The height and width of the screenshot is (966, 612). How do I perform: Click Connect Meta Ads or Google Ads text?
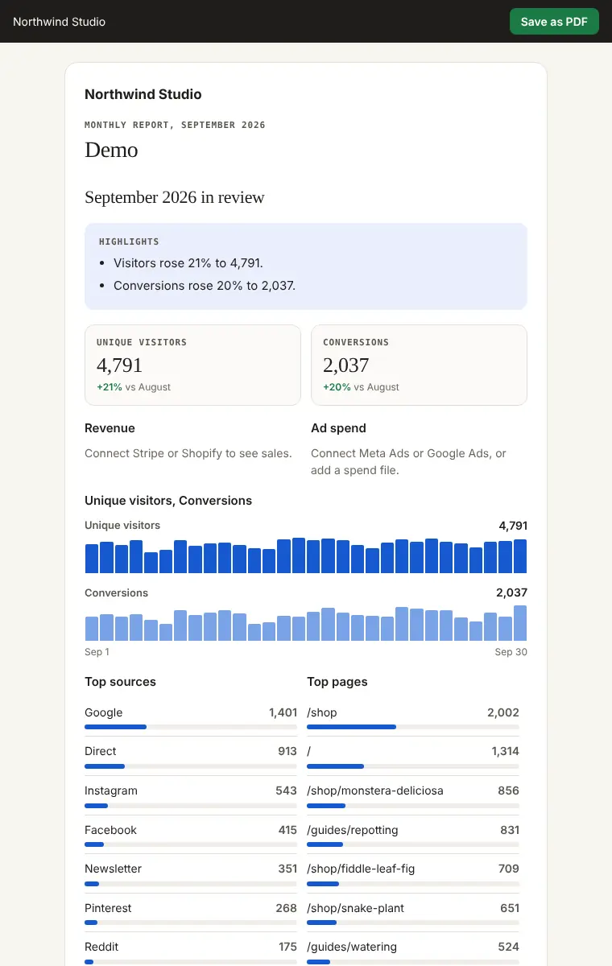[408, 461]
